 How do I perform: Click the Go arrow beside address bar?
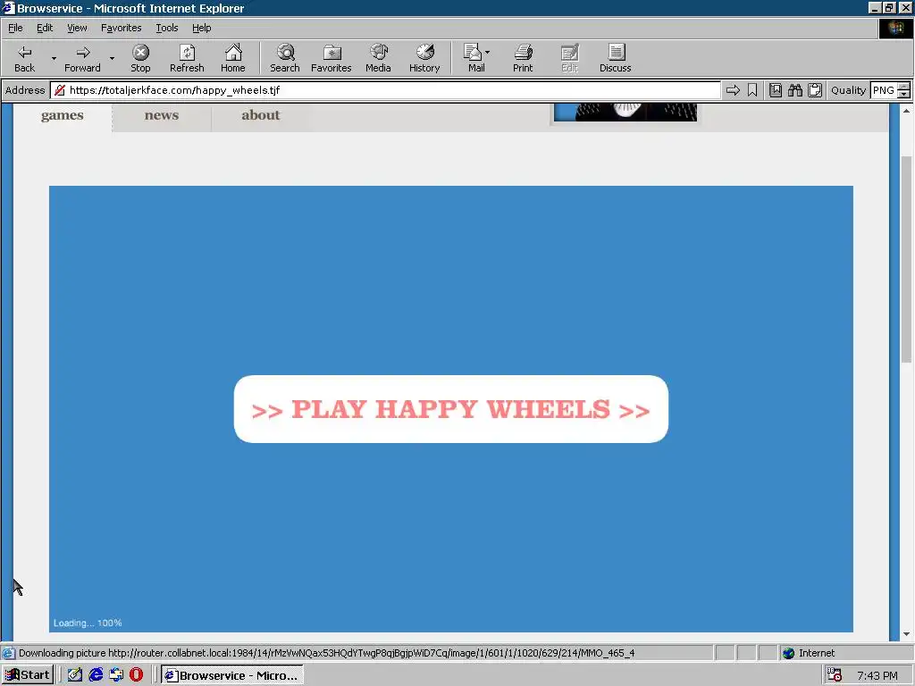click(733, 90)
